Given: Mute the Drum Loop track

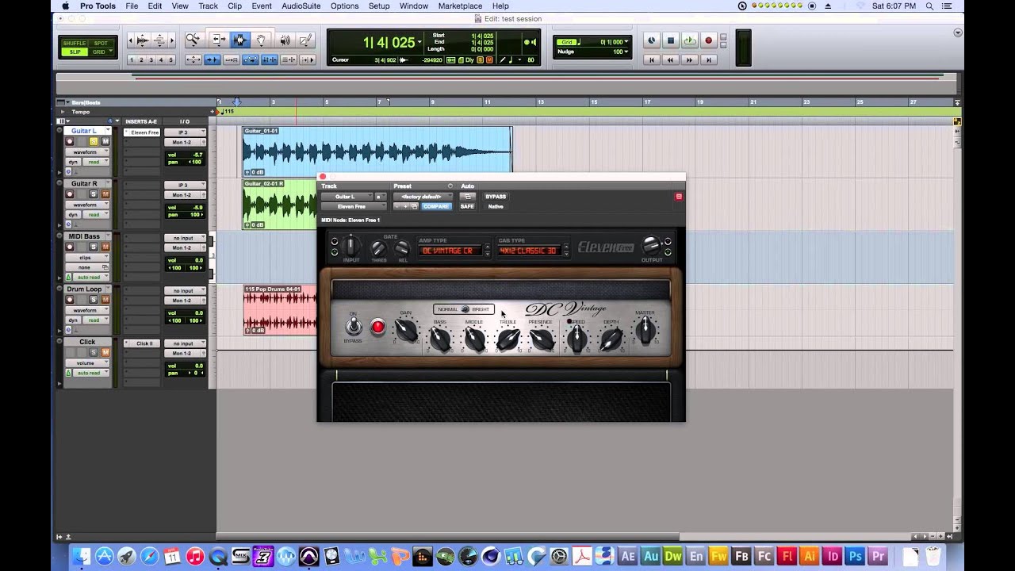Looking at the screenshot, I should 105,300.
